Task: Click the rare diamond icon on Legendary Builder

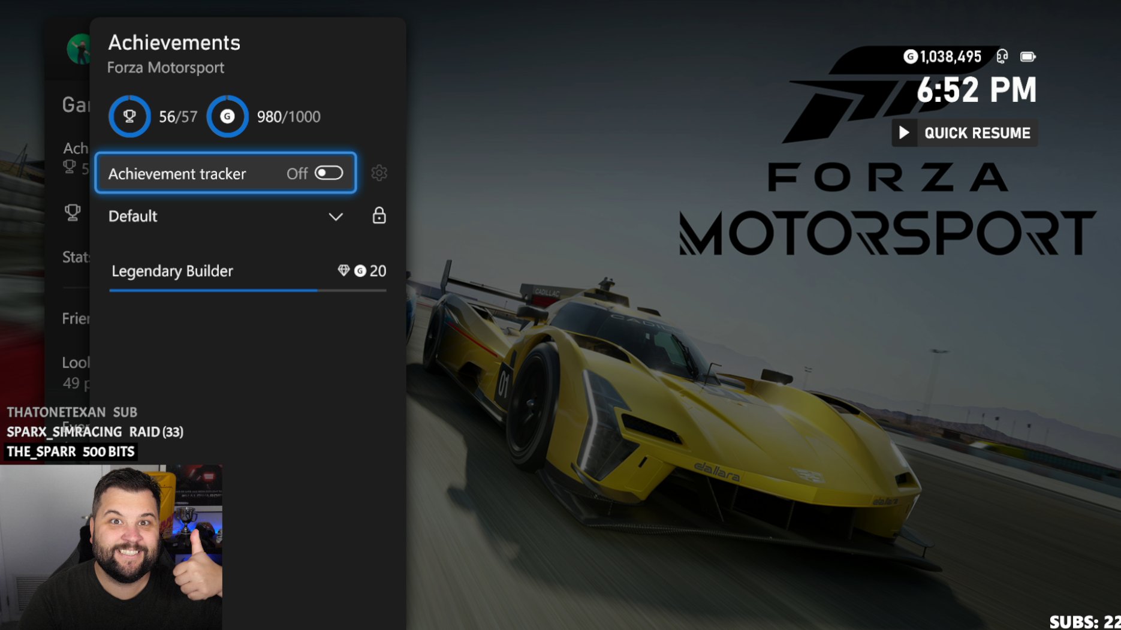Action: click(x=343, y=271)
